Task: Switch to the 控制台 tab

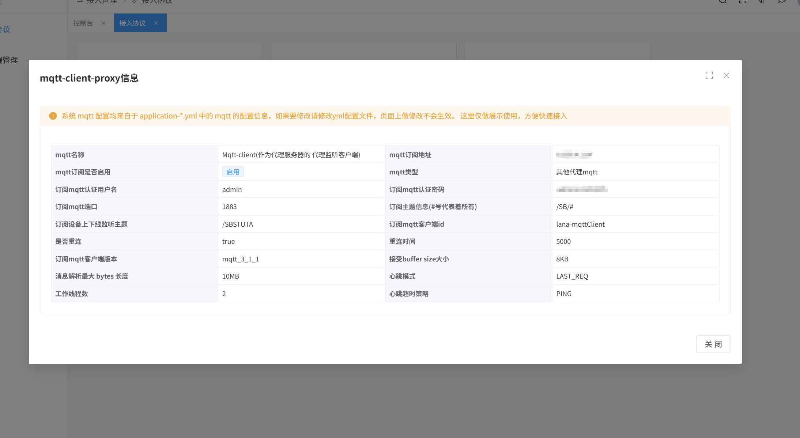Action: pyautogui.click(x=83, y=23)
